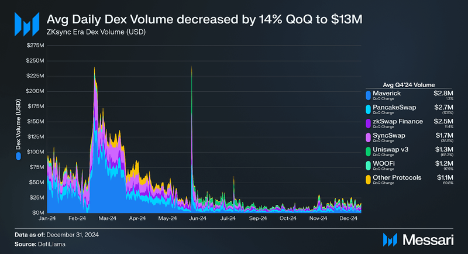
Task: Click the 'Other Protocols' legend label
Action: (397, 177)
